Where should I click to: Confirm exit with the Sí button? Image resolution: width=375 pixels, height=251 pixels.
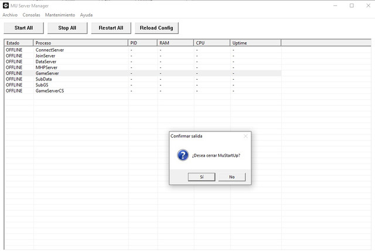[x=202, y=177]
